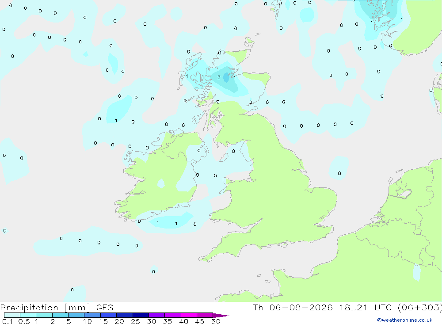
Task: Click the "(06+303)" forecast run text
Action: tap(420, 307)
